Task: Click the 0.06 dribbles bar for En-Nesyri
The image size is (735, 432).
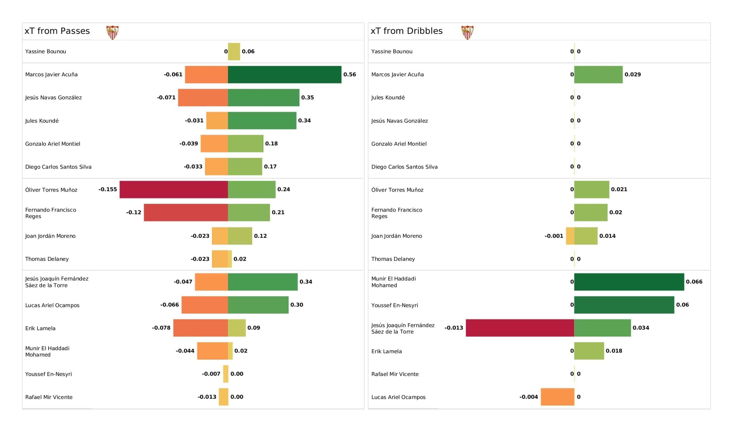Action: [624, 305]
